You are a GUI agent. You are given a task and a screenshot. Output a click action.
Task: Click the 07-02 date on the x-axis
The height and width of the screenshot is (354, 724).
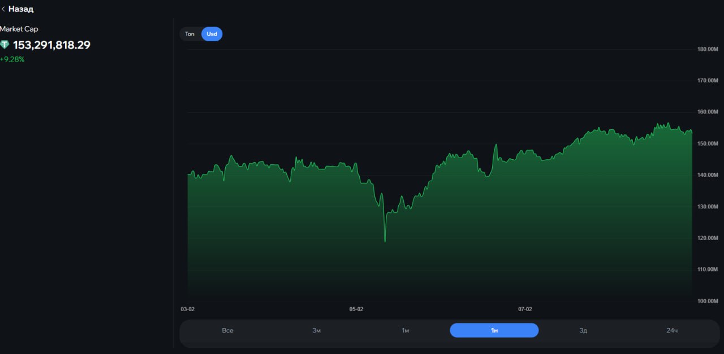[x=525, y=309]
